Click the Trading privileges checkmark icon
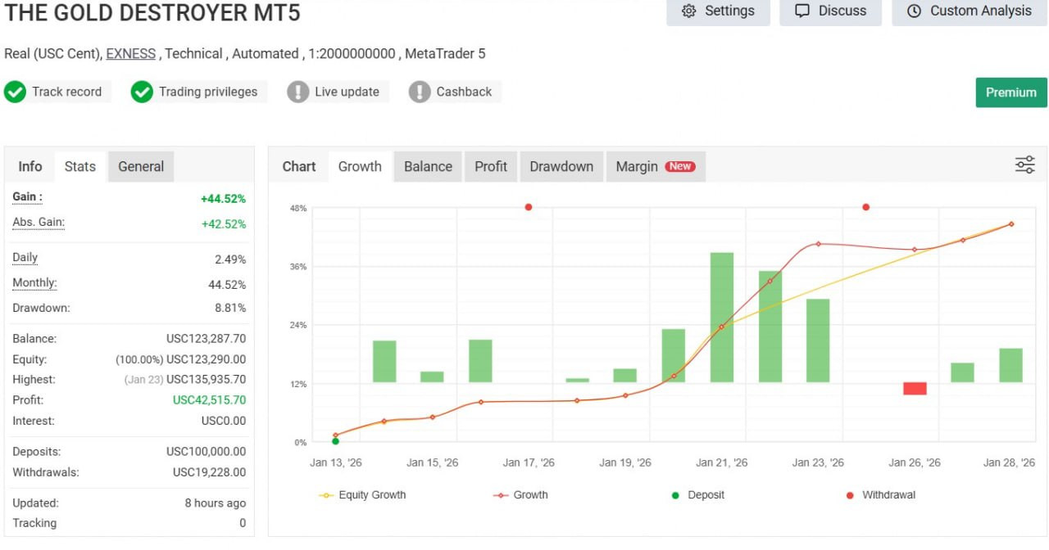 pyautogui.click(x=142, y=92)
